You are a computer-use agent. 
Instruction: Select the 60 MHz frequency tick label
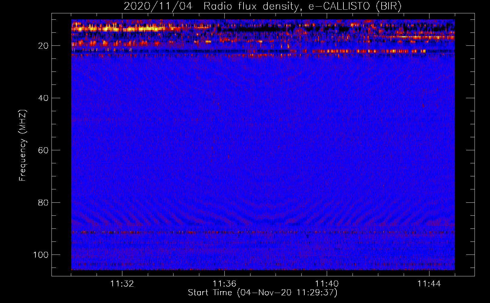point(43,150)
